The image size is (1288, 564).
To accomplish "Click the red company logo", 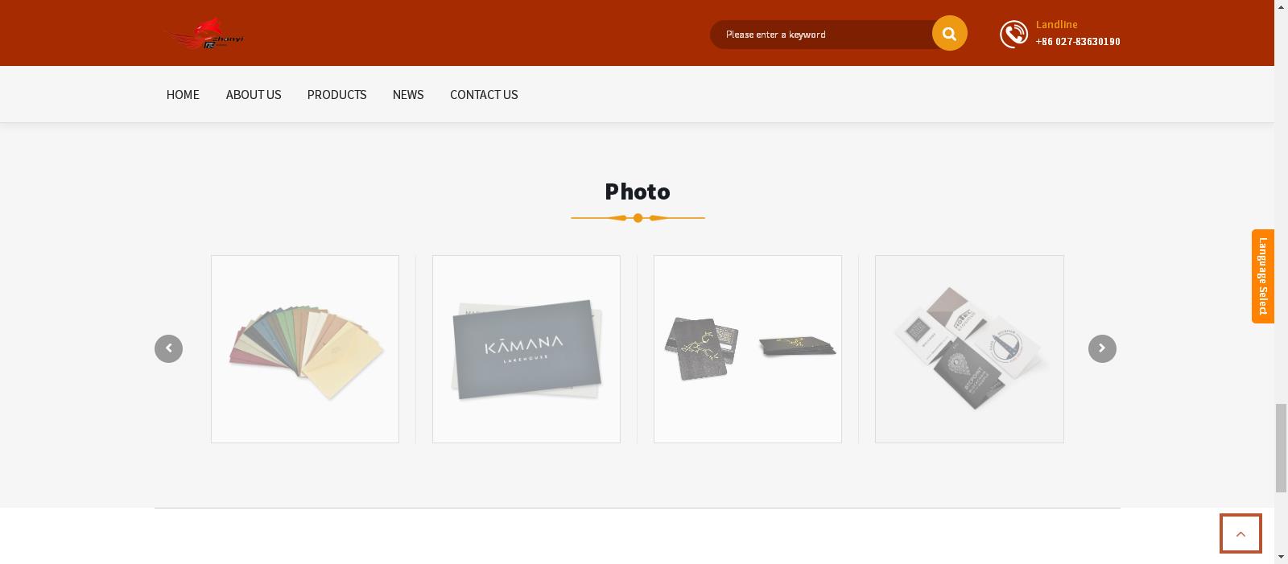I will click(x=204, y=35).
